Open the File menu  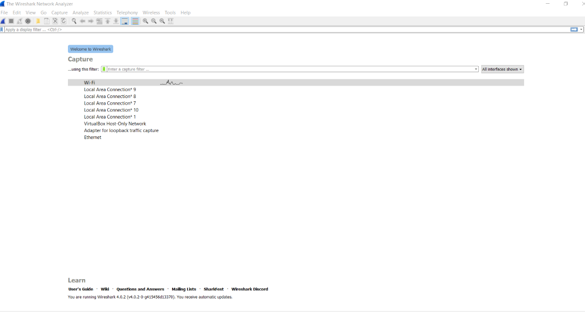coord(4,13)
